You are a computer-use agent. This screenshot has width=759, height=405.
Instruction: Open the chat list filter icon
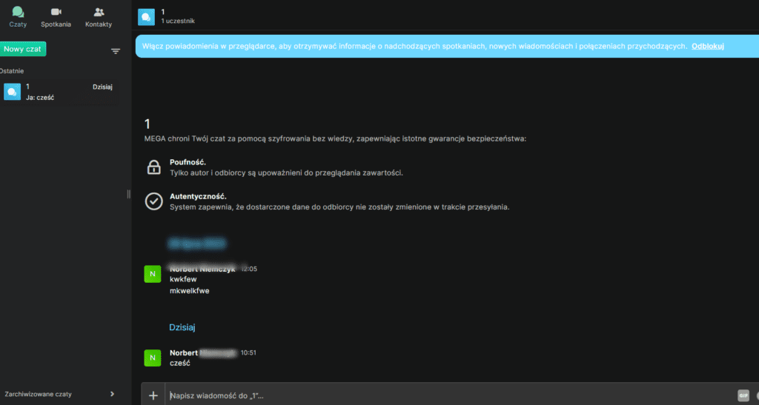pos(116,51)
